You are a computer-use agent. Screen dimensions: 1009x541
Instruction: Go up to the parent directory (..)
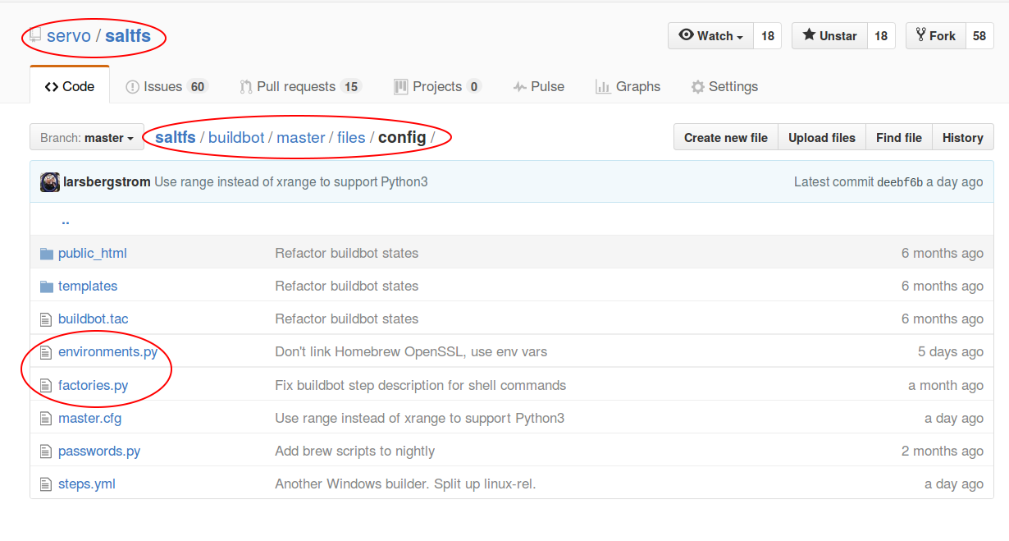[x=65, y=220]
